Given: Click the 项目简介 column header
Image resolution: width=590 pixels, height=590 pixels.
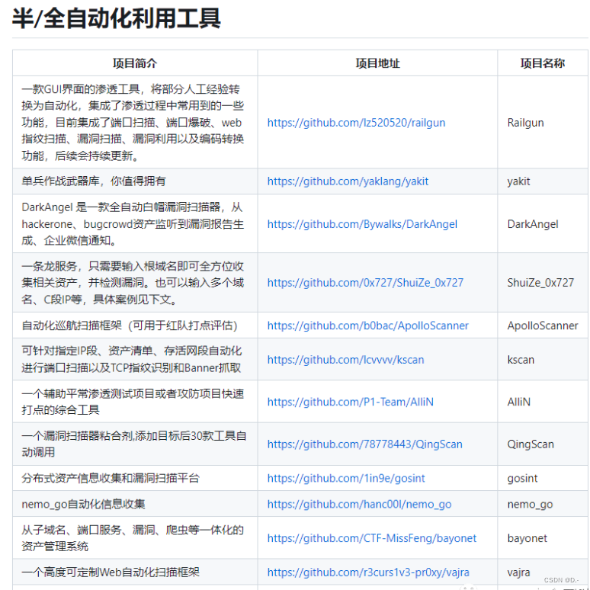Looking at the screenshot, I should [135, 63].
